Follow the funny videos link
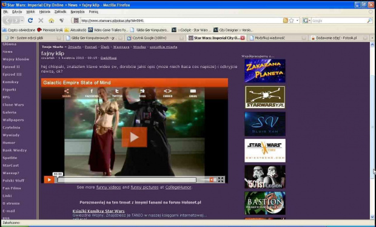Screen dimensions: 376x227 [109, 187]
